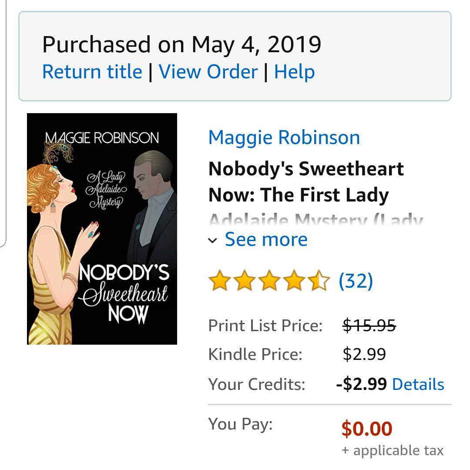Click the Purchased on May 4, 2019 heading
Image resolution: width=470 pixels, height=470 pixels.
pos(181,44)
